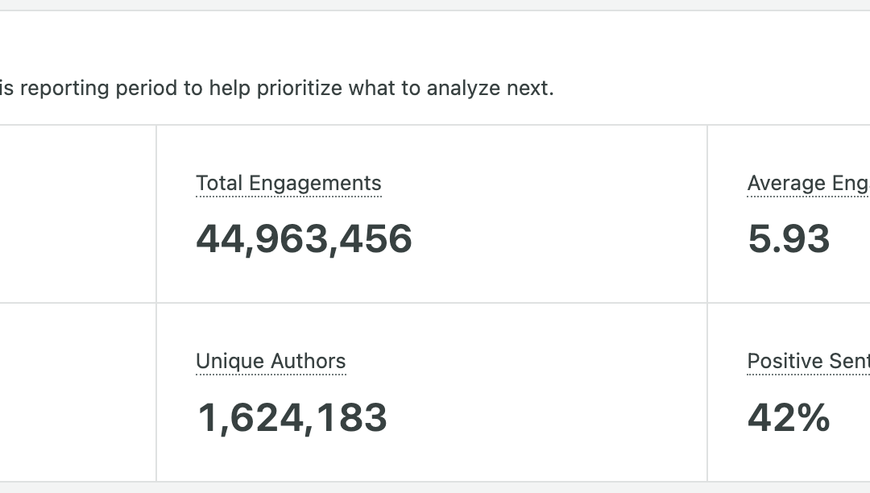Select the 44,963,456 engagements value
Screen dimensions: 870x493
304,239
